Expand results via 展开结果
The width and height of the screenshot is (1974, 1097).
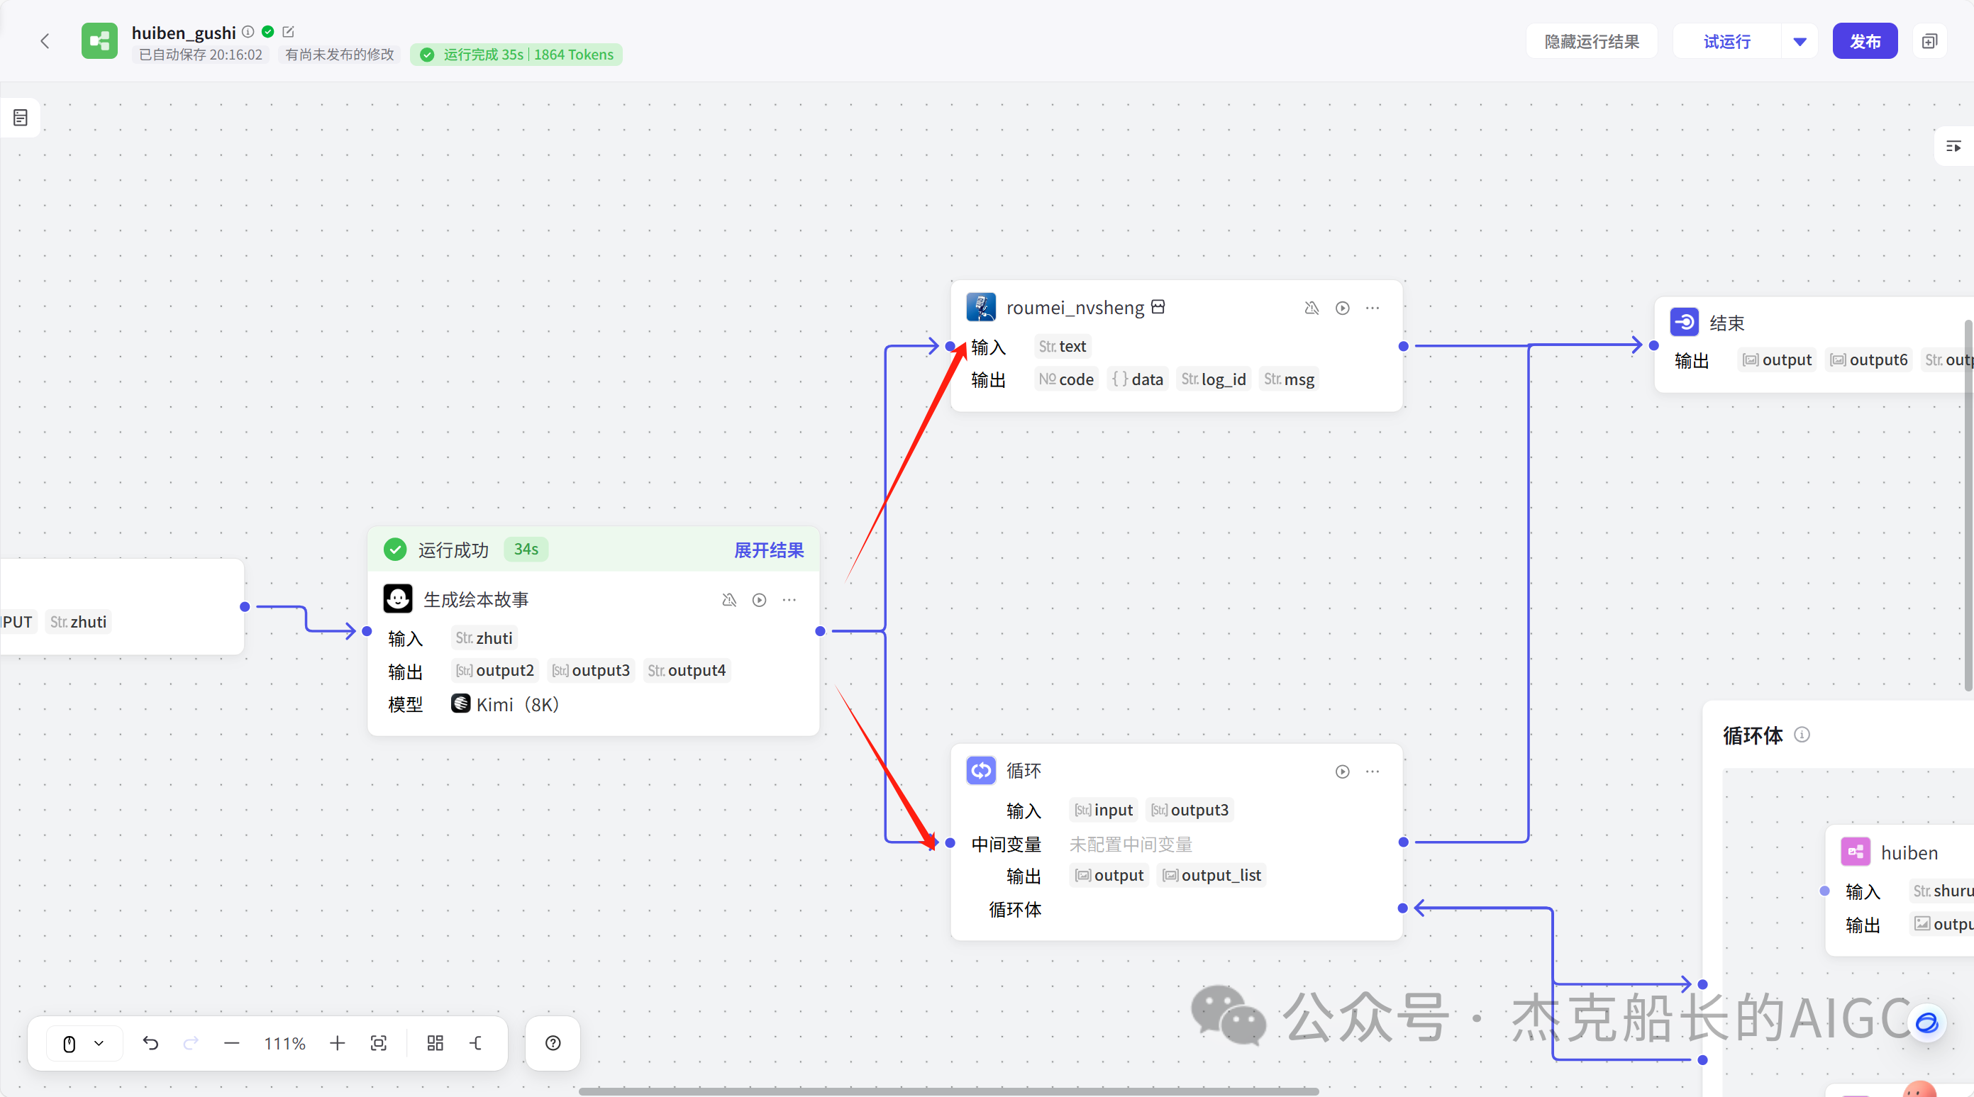(x=769, y=550)
